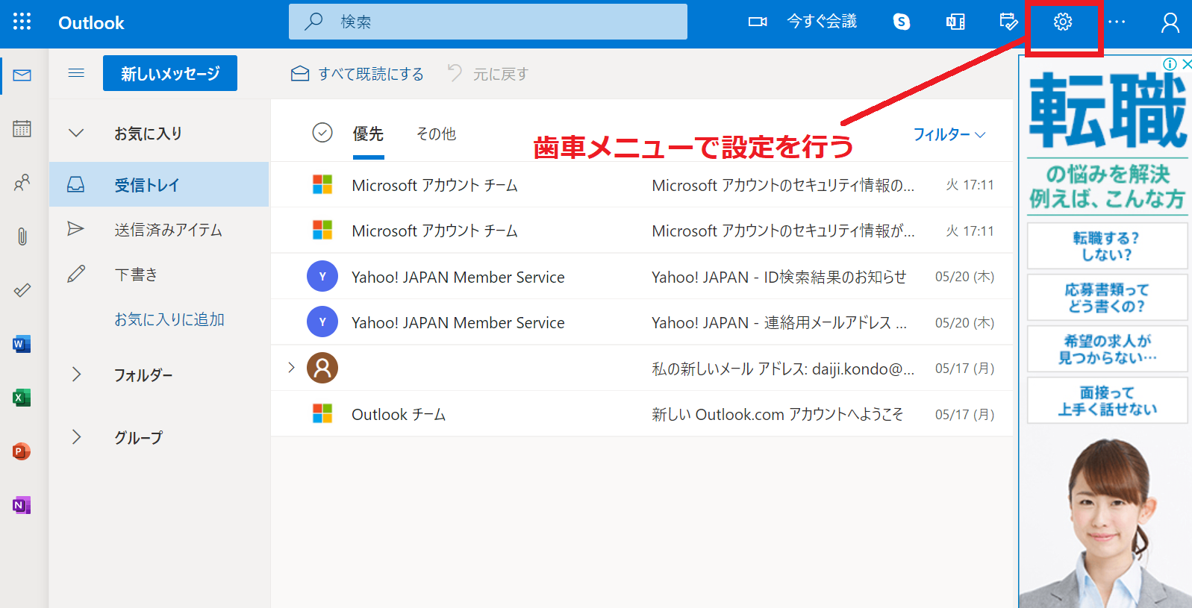
Task: Expand the グループ section
Action: click(x=76, y=437)
